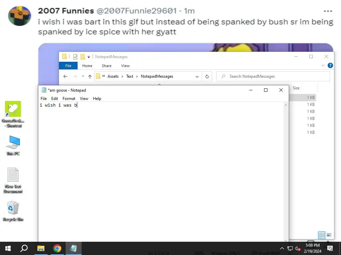Screen dimensions: 341x255
Task: Click the Search NotepadMessages field
Action: [273, 76]
